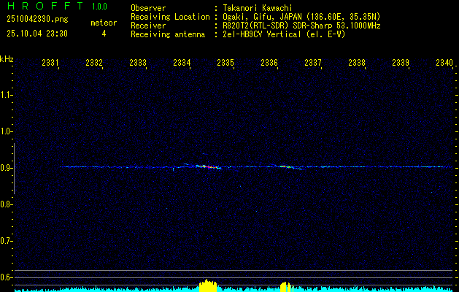Click the meteor count value 4
Screen dimensions: 459x292
[x=104, y=34]
